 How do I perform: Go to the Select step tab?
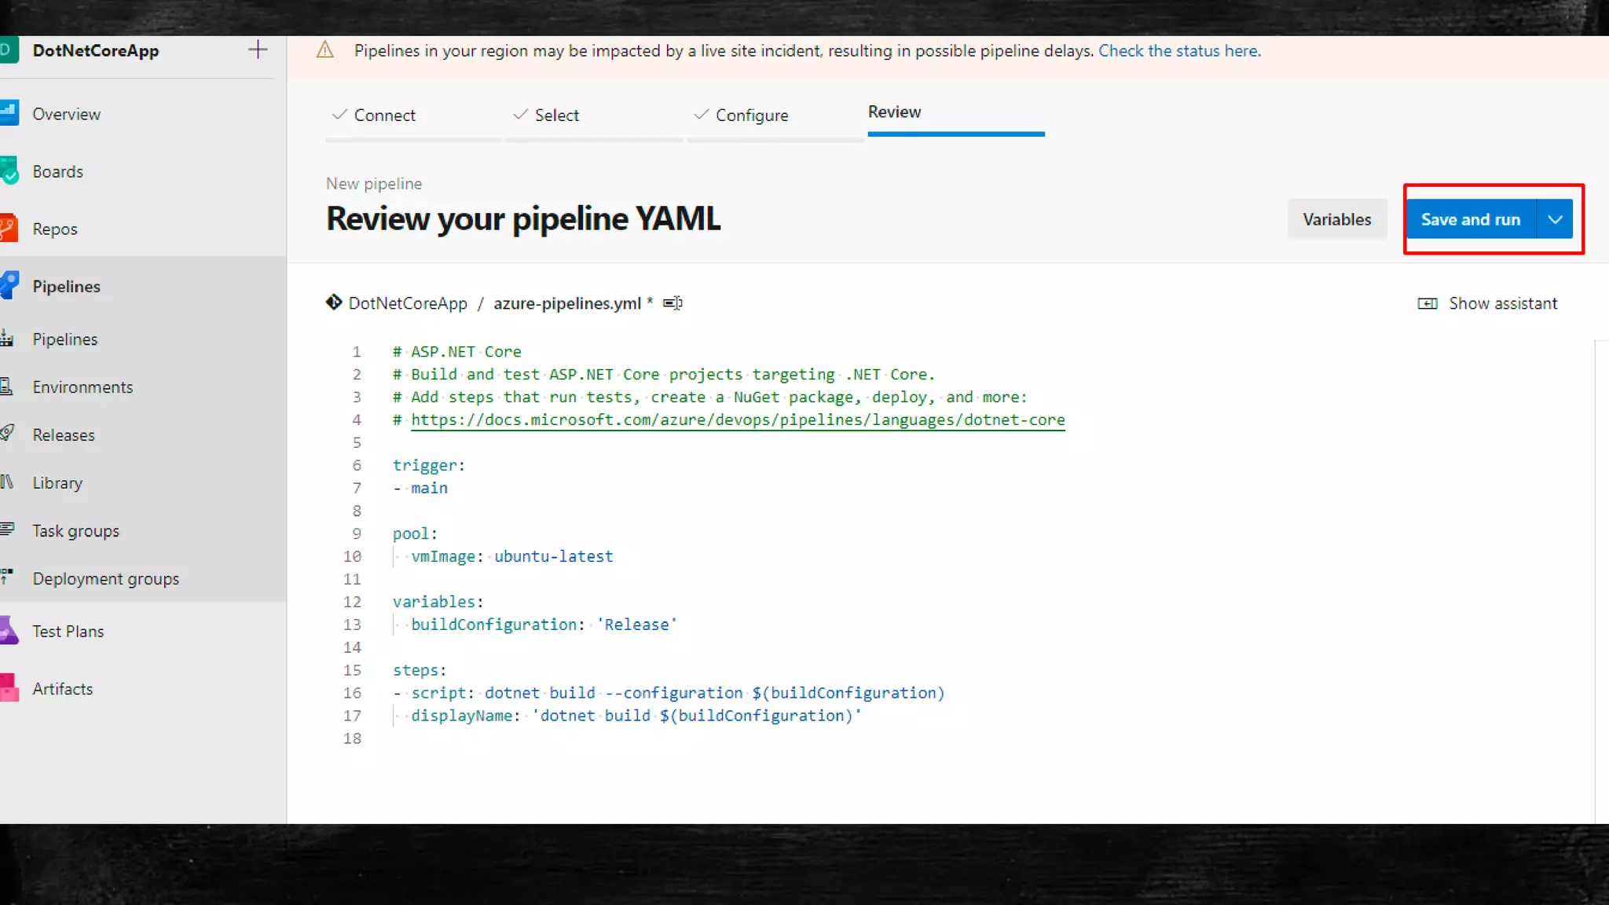pyautogui.click(x=557, y=115)
